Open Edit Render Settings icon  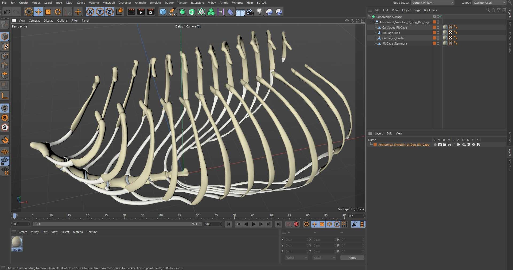pos(151,12)
